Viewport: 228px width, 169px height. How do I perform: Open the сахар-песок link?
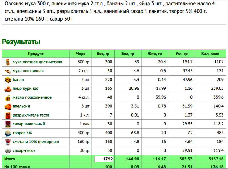click(24, 150)
